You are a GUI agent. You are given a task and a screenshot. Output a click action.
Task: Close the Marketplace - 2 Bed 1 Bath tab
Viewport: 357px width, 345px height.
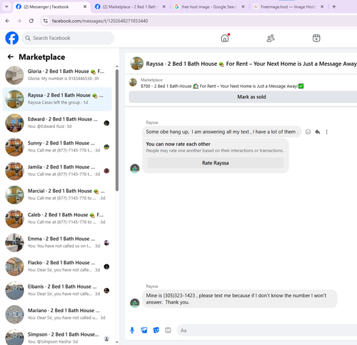164,6
